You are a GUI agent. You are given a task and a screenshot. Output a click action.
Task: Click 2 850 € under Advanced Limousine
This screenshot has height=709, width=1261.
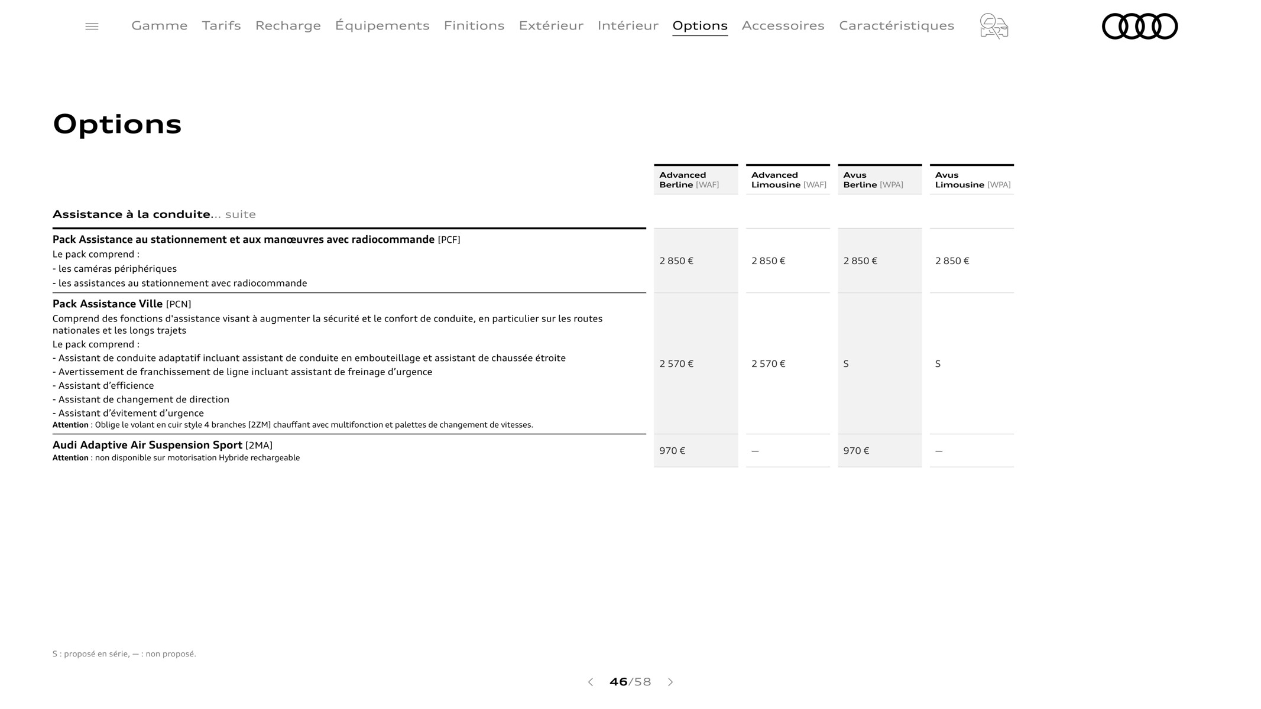pos(769,261)
